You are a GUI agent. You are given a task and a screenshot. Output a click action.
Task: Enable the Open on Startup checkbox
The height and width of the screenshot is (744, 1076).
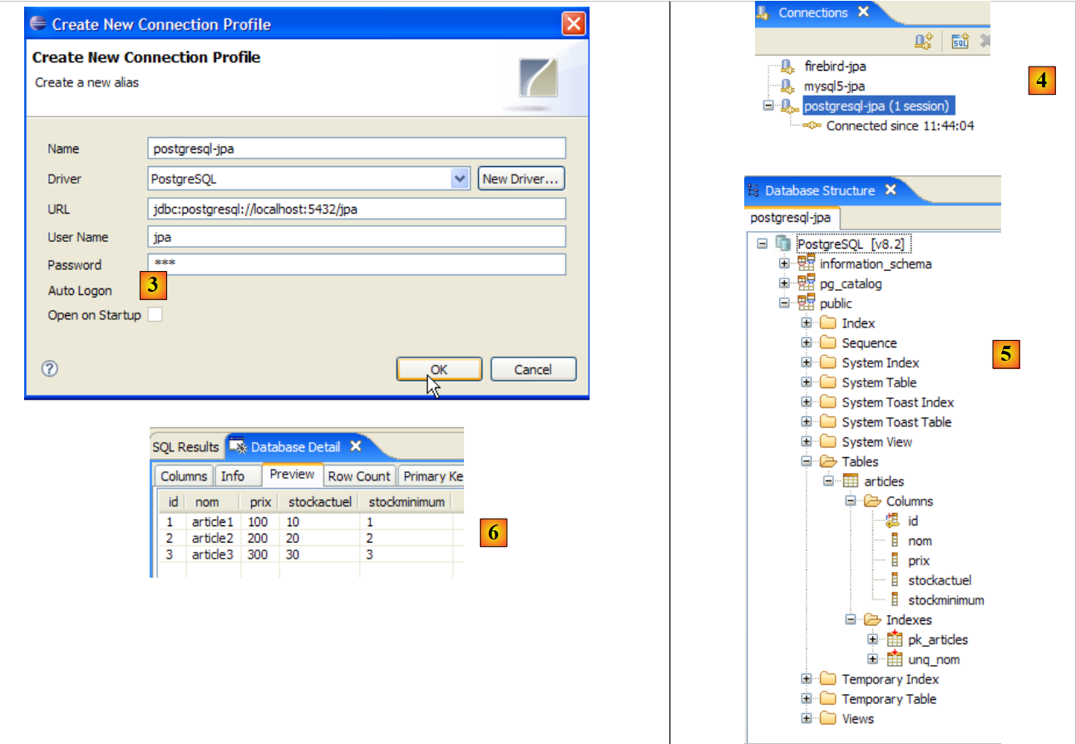(155, 315)
